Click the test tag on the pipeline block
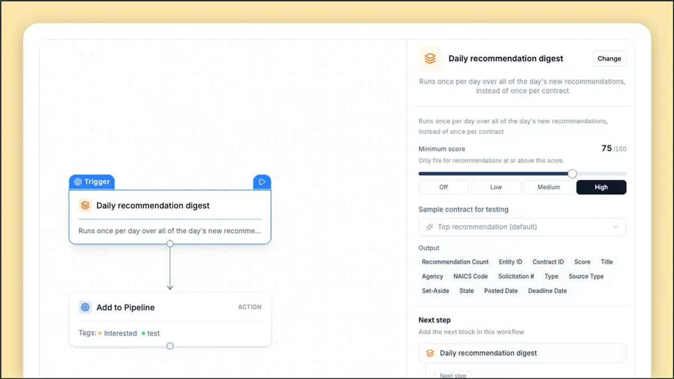The height and width of the screenshot is (379, 674). coord(151,333)
